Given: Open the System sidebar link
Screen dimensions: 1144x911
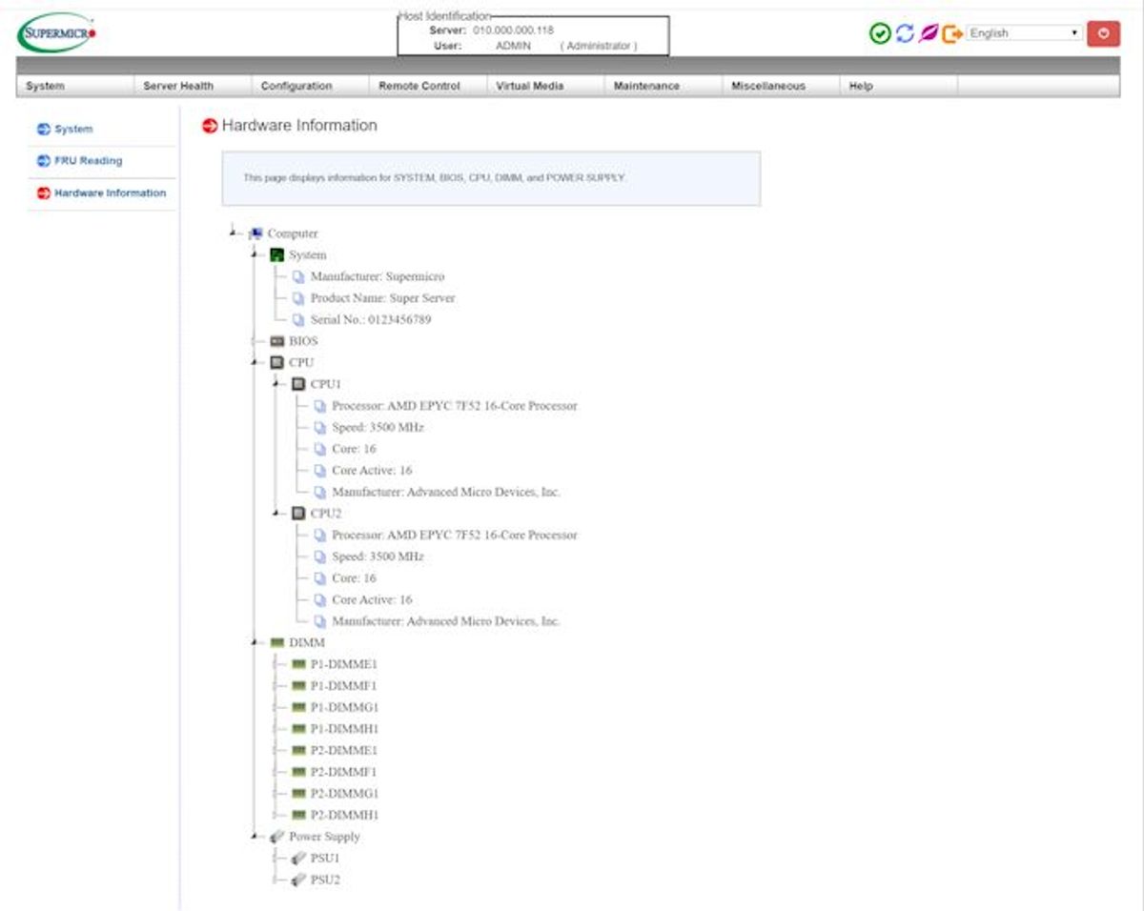Looking at the screenshot, I should [x=73, y=130].
